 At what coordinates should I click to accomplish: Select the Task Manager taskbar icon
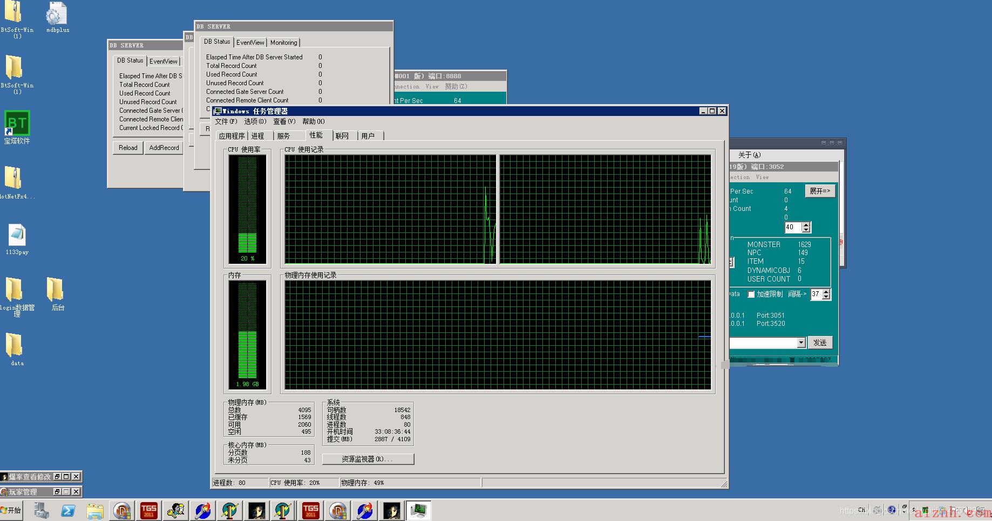click(419, 510)
